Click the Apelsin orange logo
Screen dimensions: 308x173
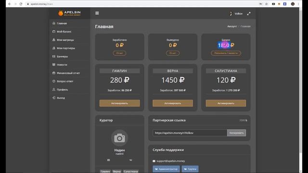coord(69,13)
